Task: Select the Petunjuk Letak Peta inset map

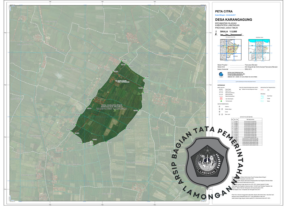Action: point(230,50)
